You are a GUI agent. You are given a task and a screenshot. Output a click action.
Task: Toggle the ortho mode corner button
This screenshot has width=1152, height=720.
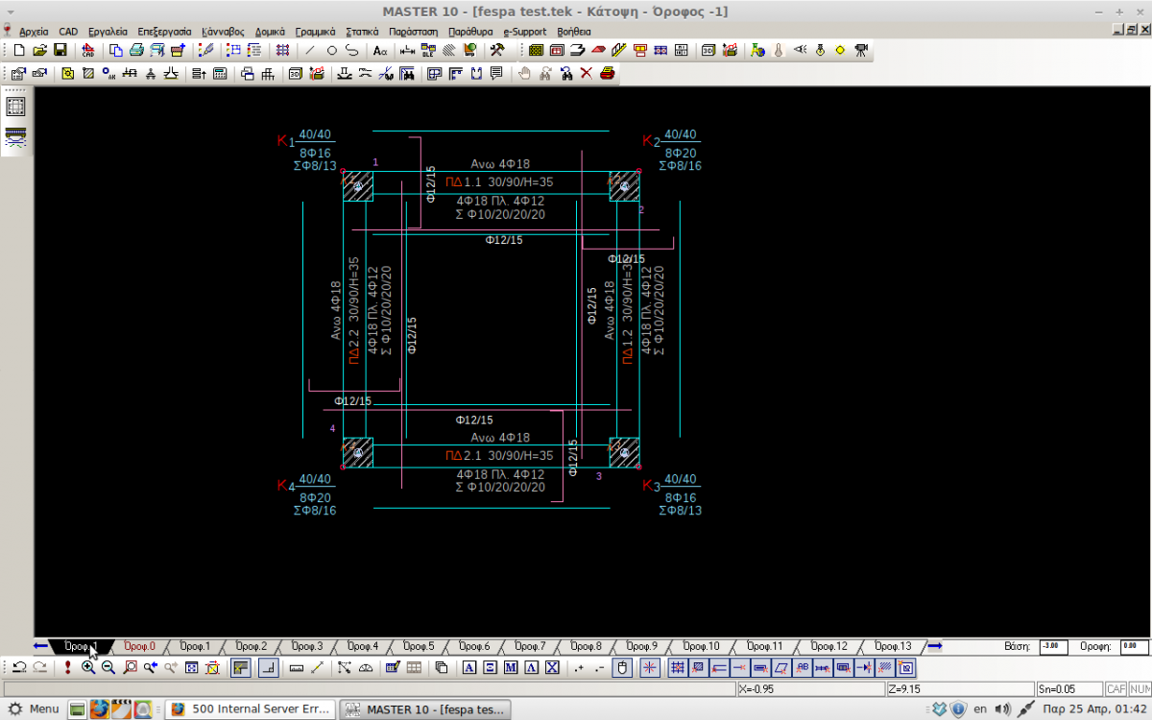pyautogui.click(x=270, y=668)
